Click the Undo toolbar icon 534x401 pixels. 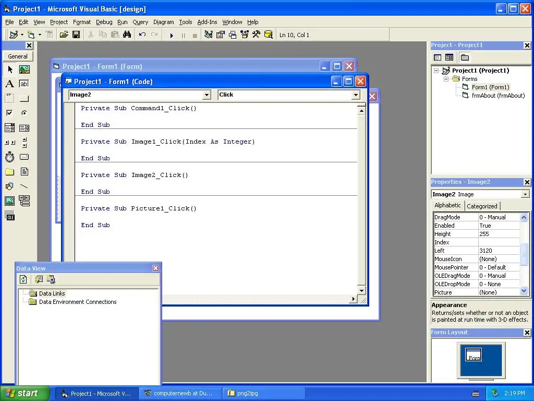click(142, 35)
